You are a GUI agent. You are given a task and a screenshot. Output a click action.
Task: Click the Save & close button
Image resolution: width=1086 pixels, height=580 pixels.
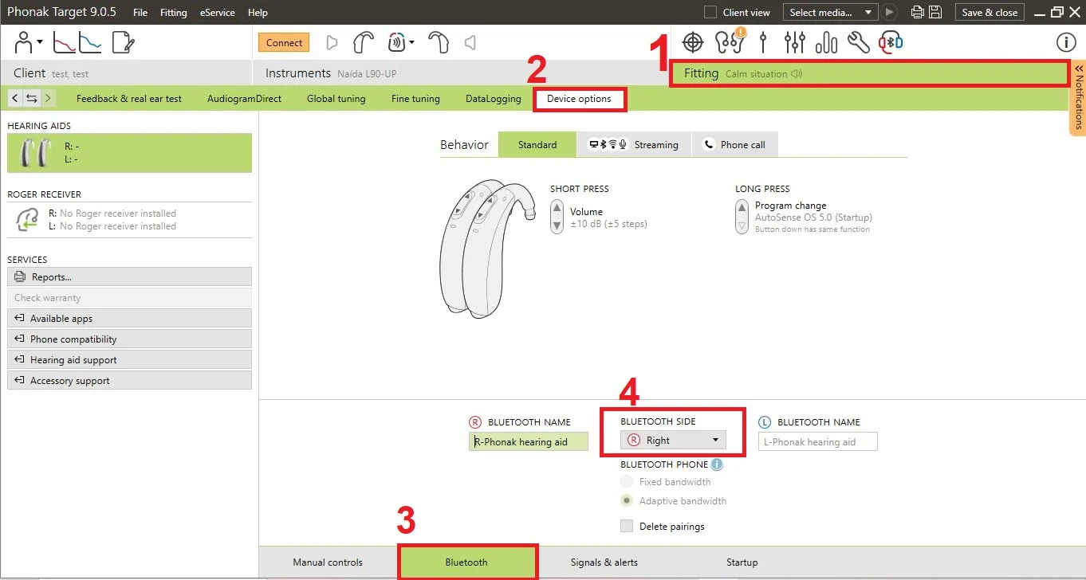coord(990,12)
